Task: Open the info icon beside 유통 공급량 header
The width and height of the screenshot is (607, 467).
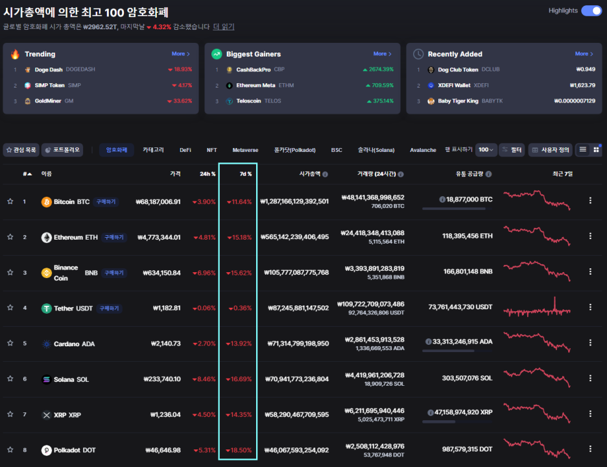Action: pyautogui.click(x=488, y=174)
